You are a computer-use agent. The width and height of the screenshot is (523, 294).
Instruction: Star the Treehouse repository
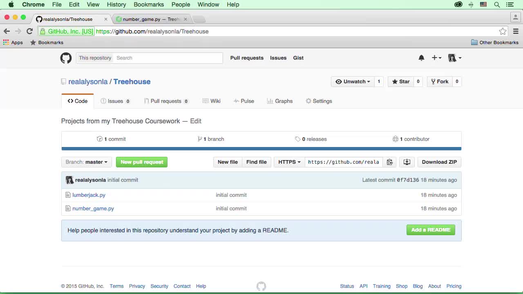[400, 81]
